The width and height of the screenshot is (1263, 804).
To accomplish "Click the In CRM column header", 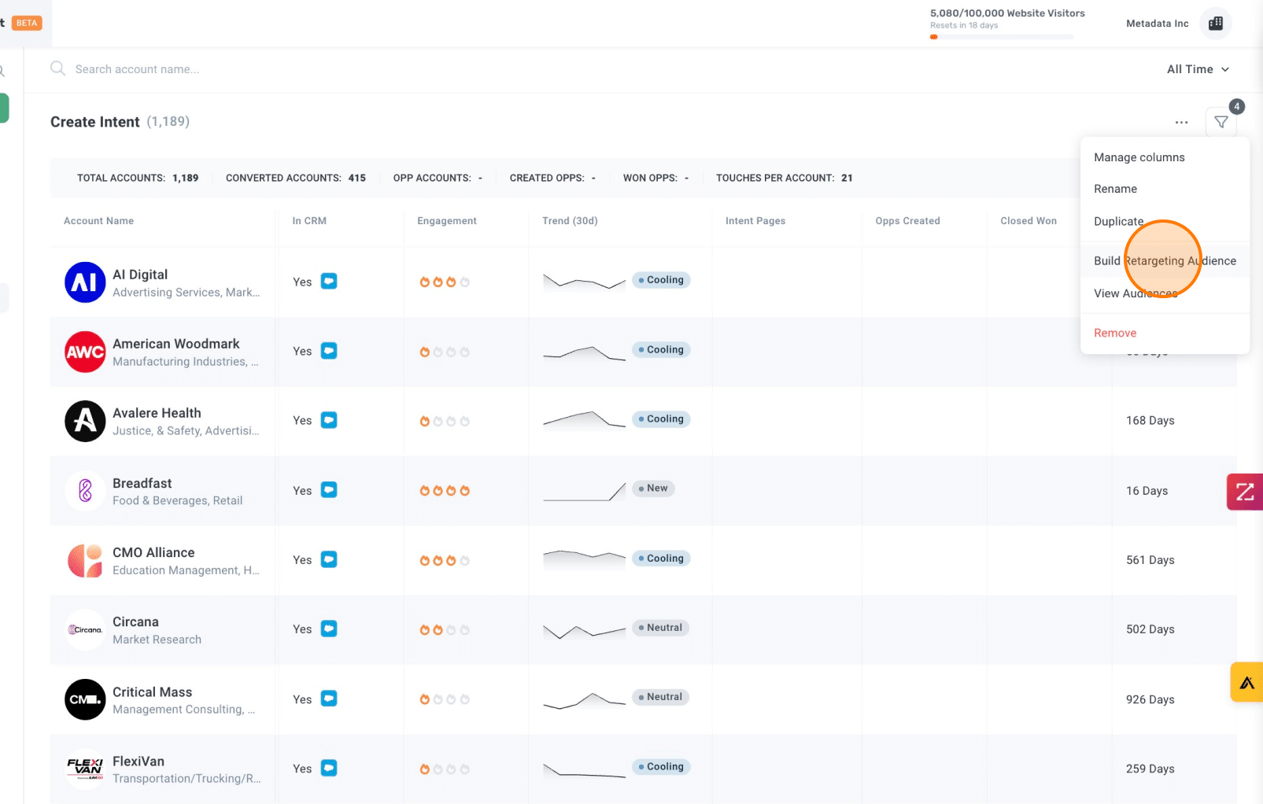I will [309, 221].
